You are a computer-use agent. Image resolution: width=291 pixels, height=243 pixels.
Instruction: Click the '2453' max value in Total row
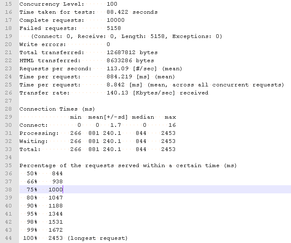tap(168, 149)
